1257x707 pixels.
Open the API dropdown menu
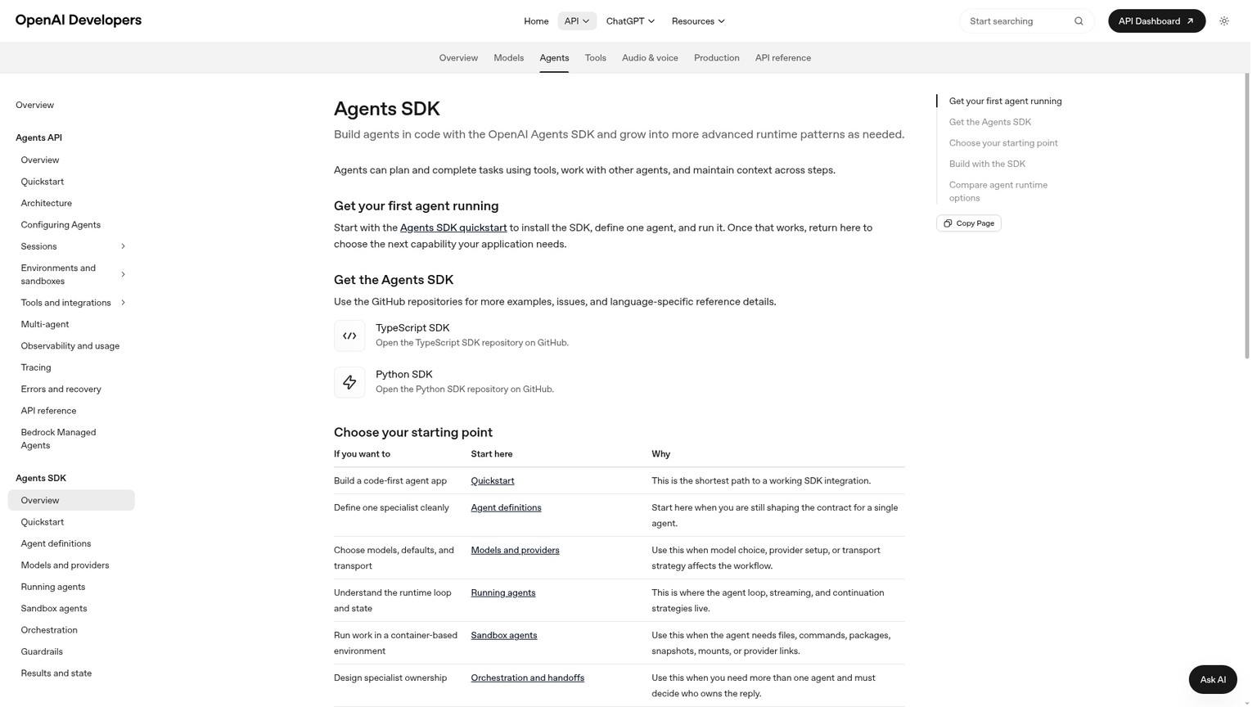[x=577, y=21]
